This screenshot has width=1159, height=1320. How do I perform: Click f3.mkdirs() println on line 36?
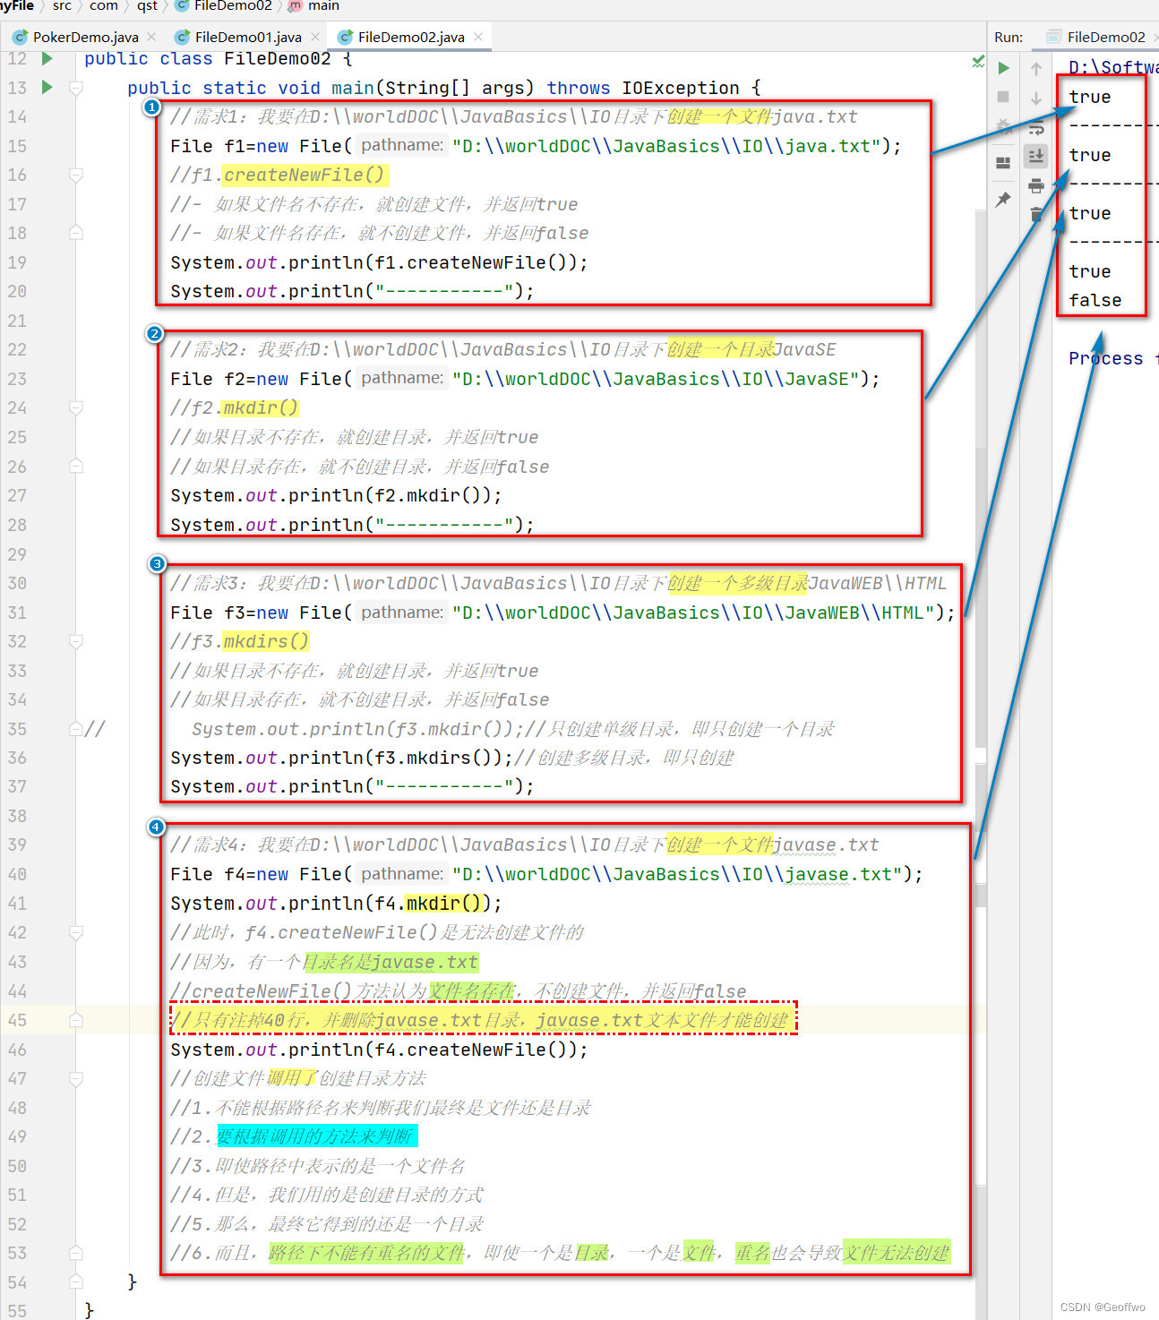[341, 758]
